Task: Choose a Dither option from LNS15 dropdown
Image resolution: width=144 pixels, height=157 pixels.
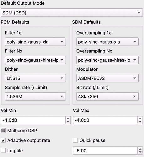Action: pyautogui.click(x=35, y=78)
